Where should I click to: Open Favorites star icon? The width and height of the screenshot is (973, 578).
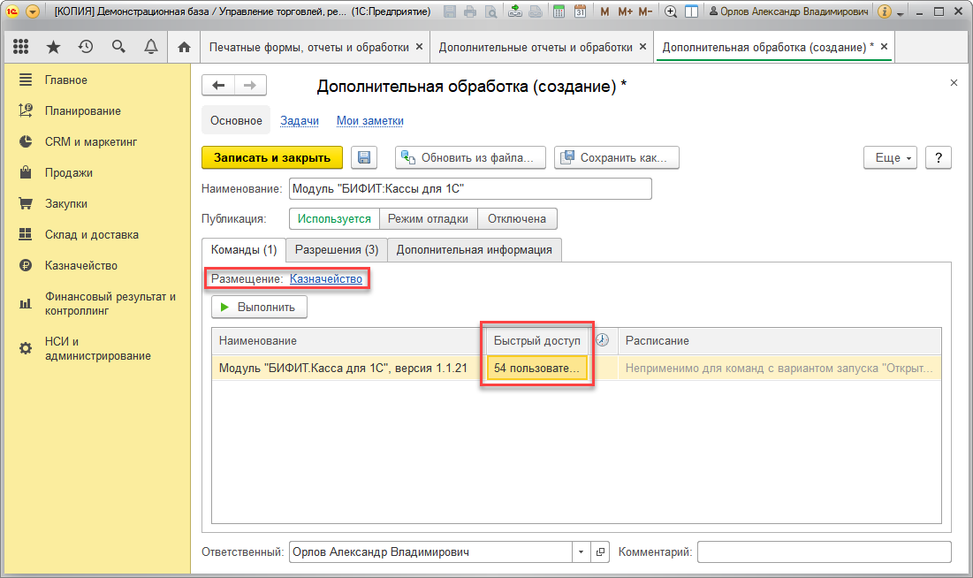[x=53, y=47]
